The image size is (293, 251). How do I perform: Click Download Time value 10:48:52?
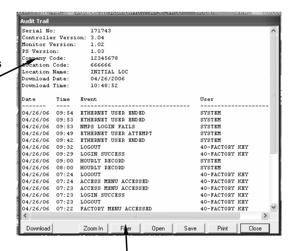click(x=104, y=86)
